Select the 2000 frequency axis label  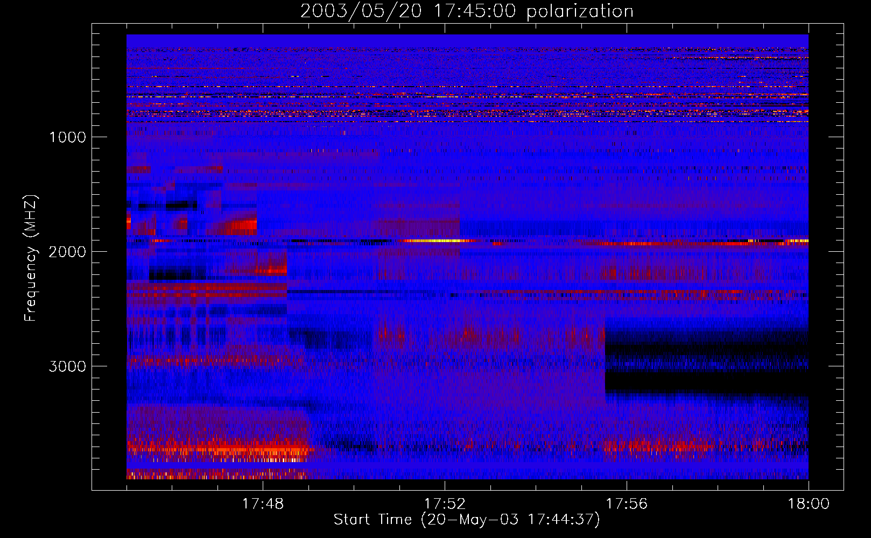click(67, 252)
